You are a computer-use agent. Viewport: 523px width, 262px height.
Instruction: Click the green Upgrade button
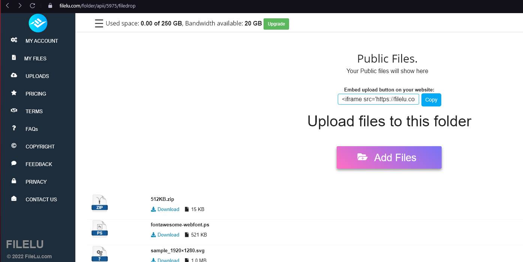(x=276, y=24)
